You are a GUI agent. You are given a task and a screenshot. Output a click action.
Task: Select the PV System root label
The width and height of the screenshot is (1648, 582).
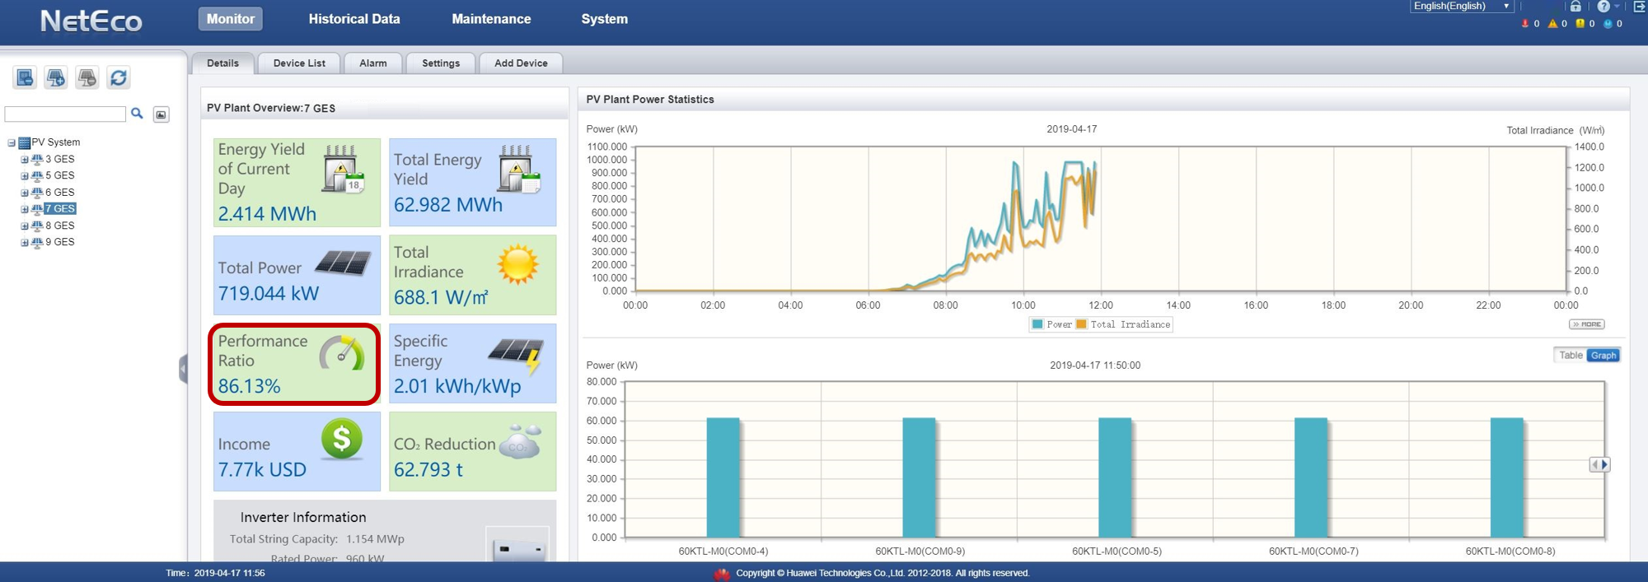(x=56, y=142)
